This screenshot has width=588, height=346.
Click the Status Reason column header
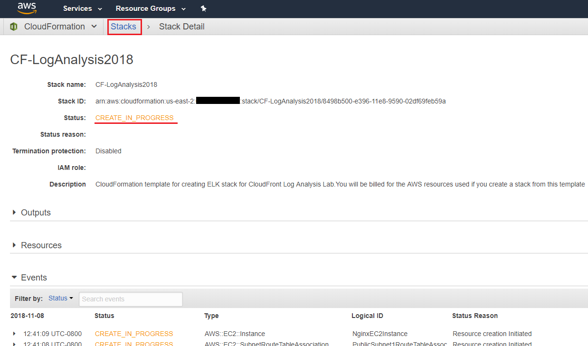(475, 316)
